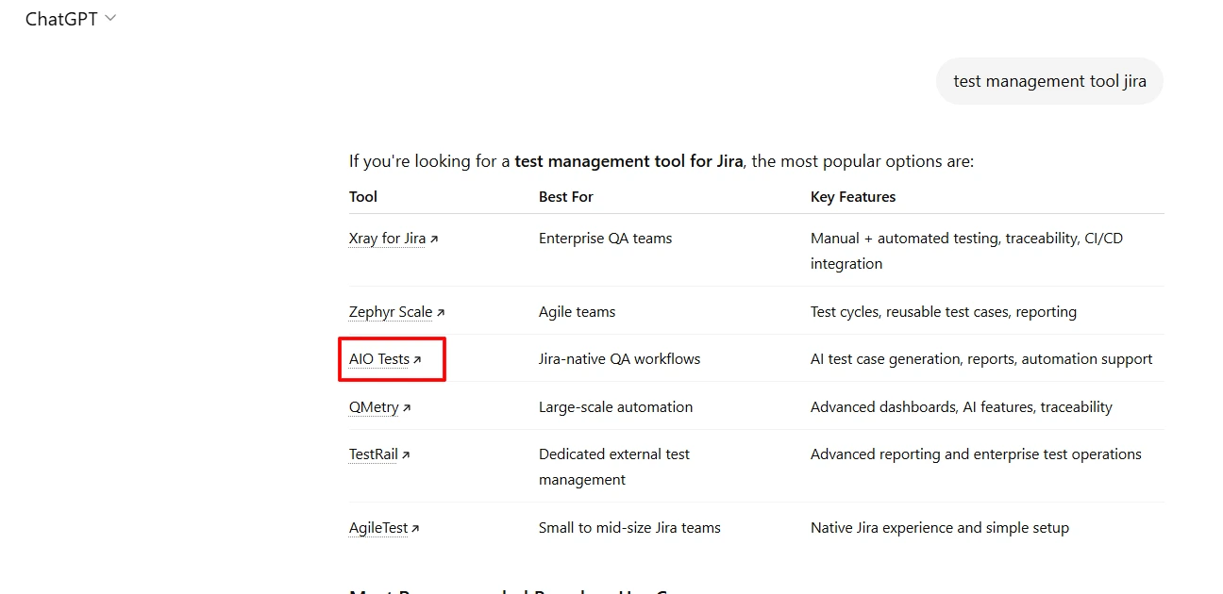
Task: Click 'Test cycles, reusable test cases, reporting'
Action: [x=944, y=312]
